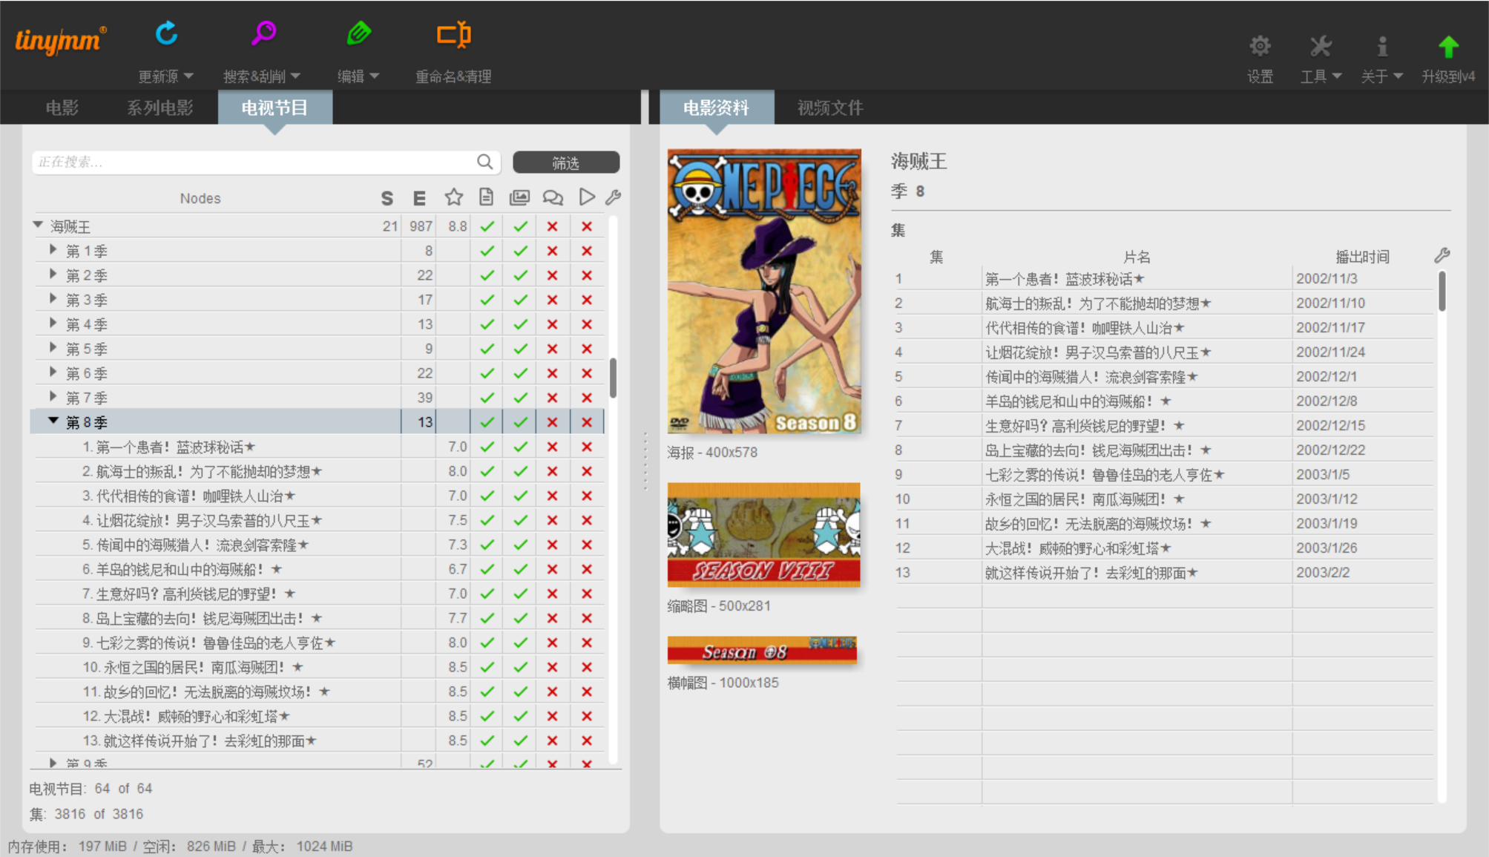The height and width of the screenshot is (857, 1489).
Task: Open settings via the gear icon
Action: [1259, 47]
